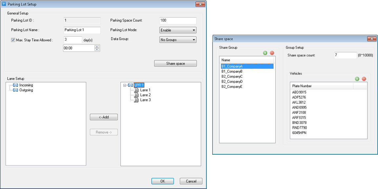
Task: Click the <- Add button
Action: [104, 117]
